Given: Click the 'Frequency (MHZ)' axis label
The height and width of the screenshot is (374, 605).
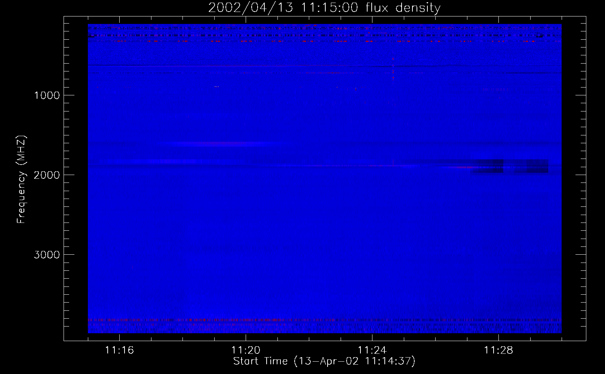Looking at the screenshot, I should coord(22,180).
